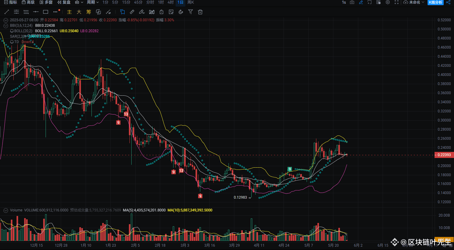
Task: Open the 指标 indicators panel
Action: [11, 2]
